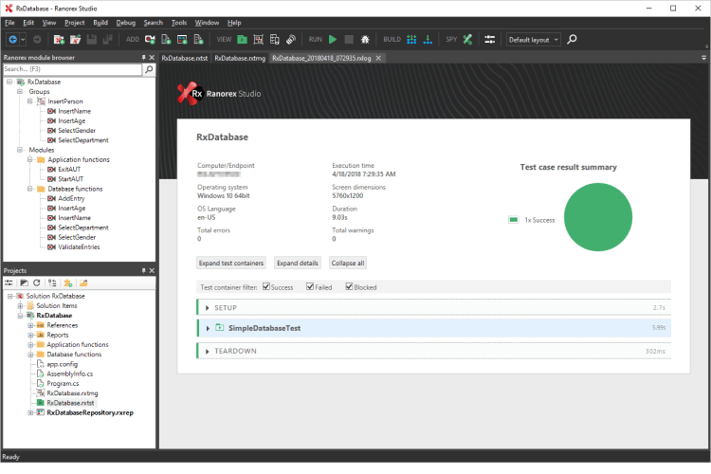
Task: Open the module group view icon
Action: point(259,40)
